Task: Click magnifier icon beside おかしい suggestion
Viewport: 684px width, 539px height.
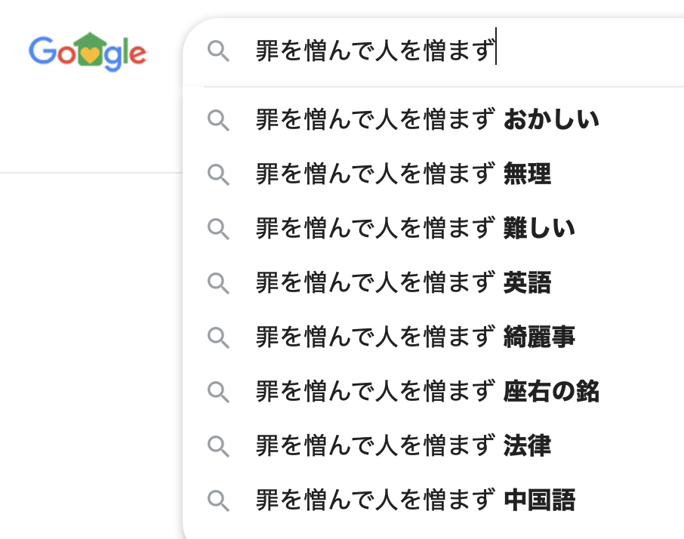Action: coord(218,120)
